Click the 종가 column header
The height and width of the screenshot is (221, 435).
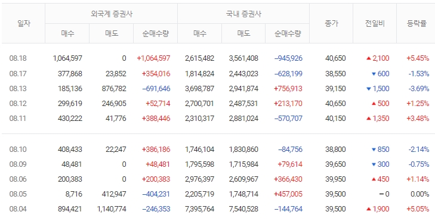pyautogui.click(x=331, y=24)
